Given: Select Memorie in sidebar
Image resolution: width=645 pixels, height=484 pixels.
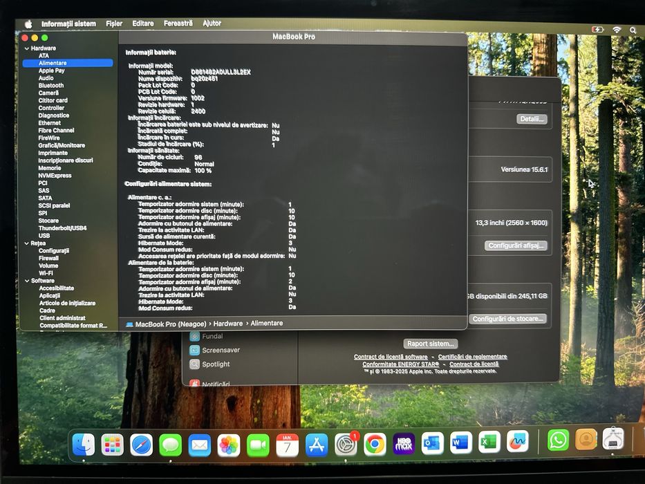Looking at the screenshot, I should pos(49,168).
